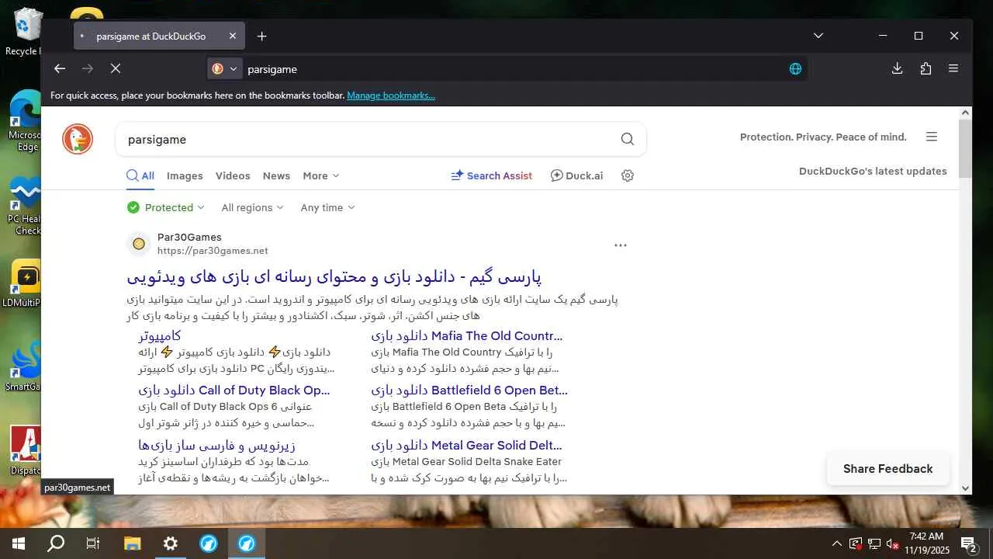The image size is (993, 559).
Task: Close the parsigame at DuckDuckGo tab
Action: [x=233, y=36]
